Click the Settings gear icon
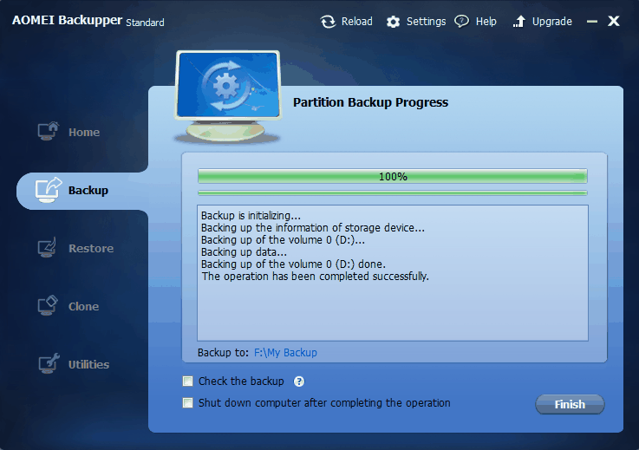The image size is (639, 450). click(393, 22)
